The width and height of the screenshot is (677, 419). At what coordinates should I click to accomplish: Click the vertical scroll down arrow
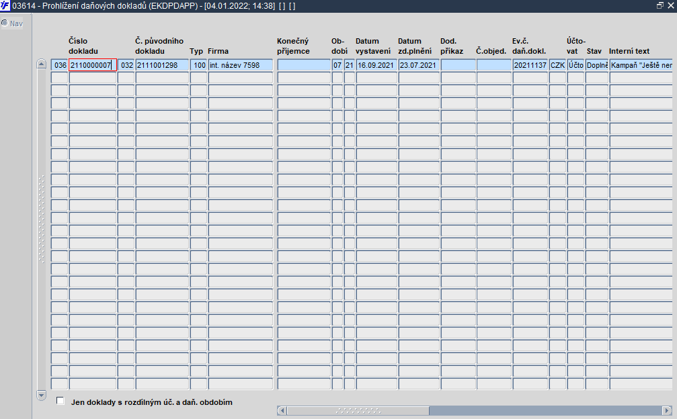click(42, 395)
